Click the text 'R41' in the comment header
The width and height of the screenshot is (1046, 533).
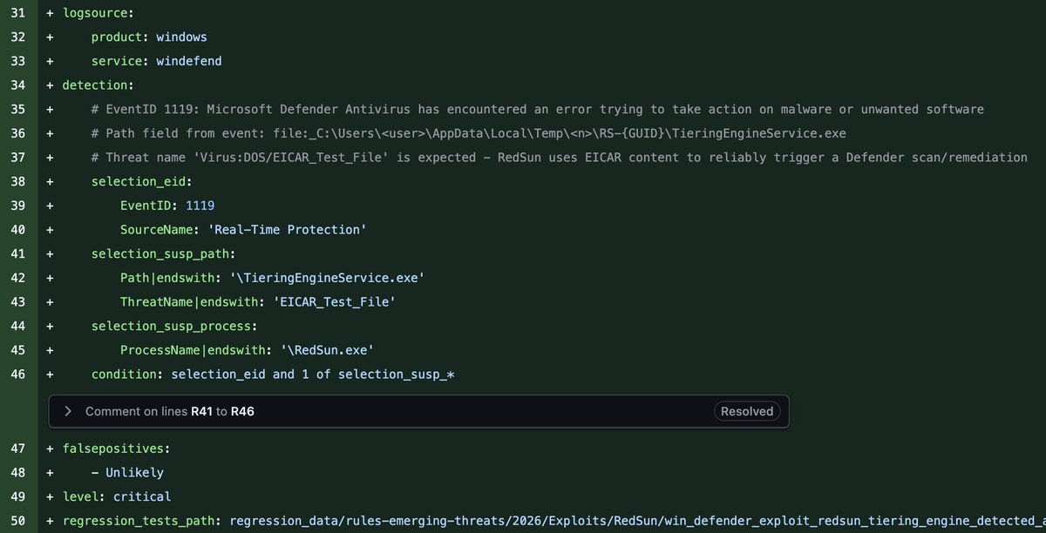tap(201, 412)
